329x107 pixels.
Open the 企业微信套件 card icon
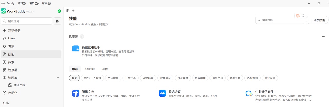coord(249,93)
